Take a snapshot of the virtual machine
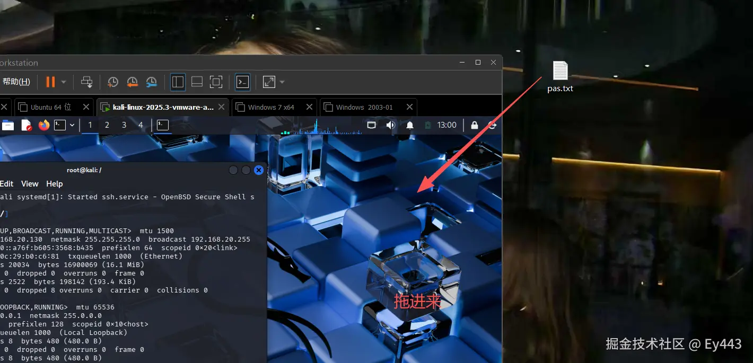This screenshot has width=753, height=363. [113, 82]
